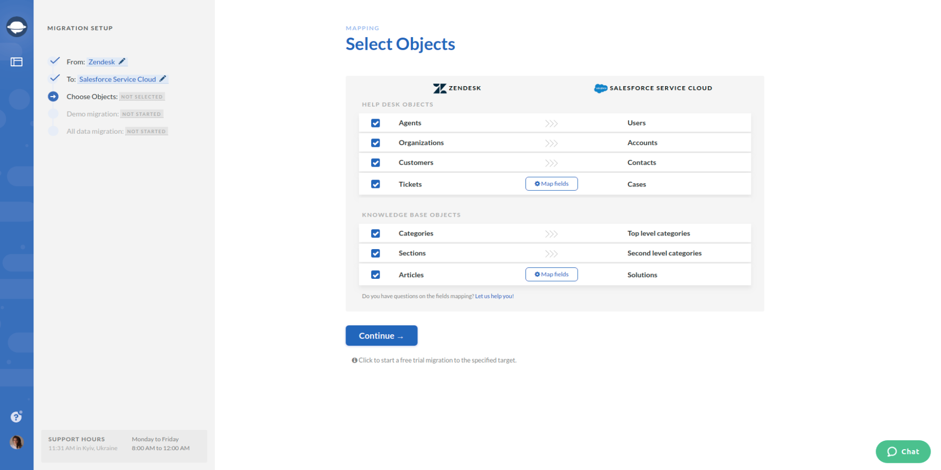Image resolution: width=941 pixels, height=470 pixels.
Task: Open the sidebar panel icon
Action: (17, 62)
